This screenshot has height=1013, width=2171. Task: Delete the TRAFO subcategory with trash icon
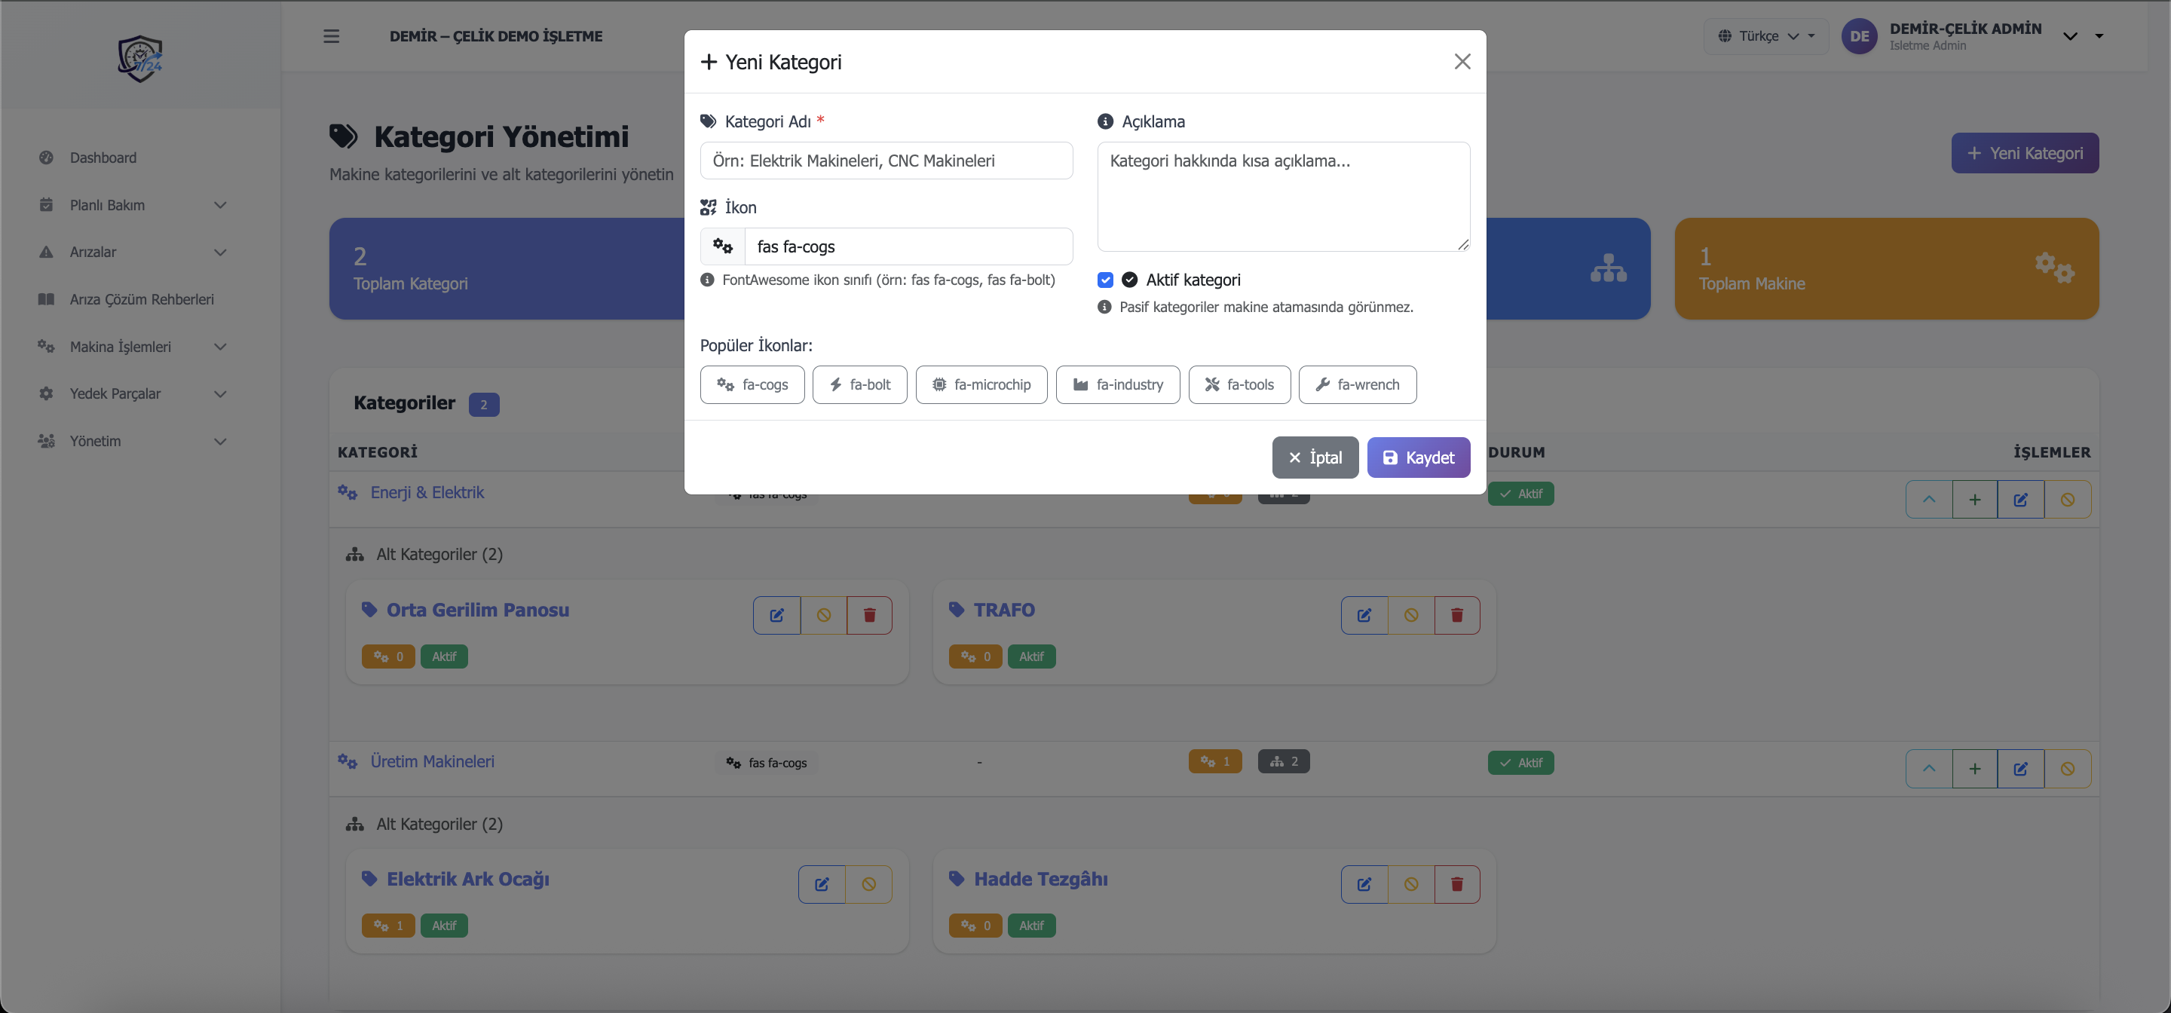(x=1456, y=615)
